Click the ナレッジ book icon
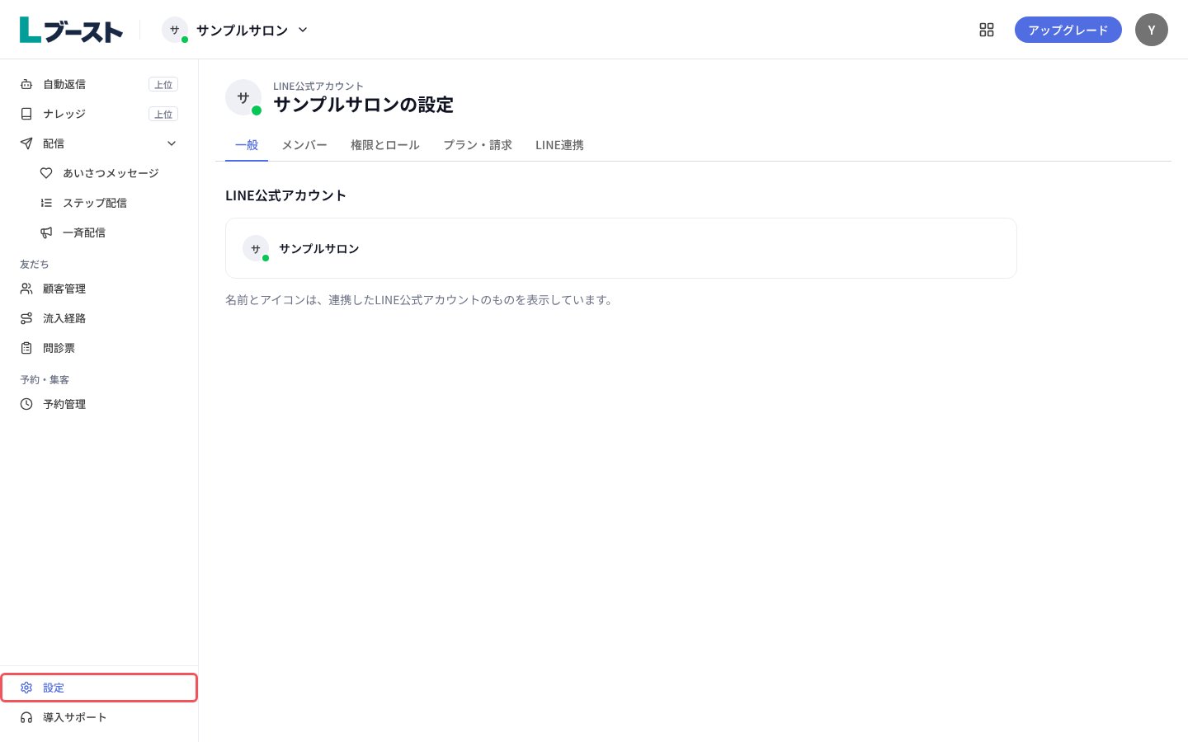Viewport: 1188px width, 742px height. coord(26,114)
